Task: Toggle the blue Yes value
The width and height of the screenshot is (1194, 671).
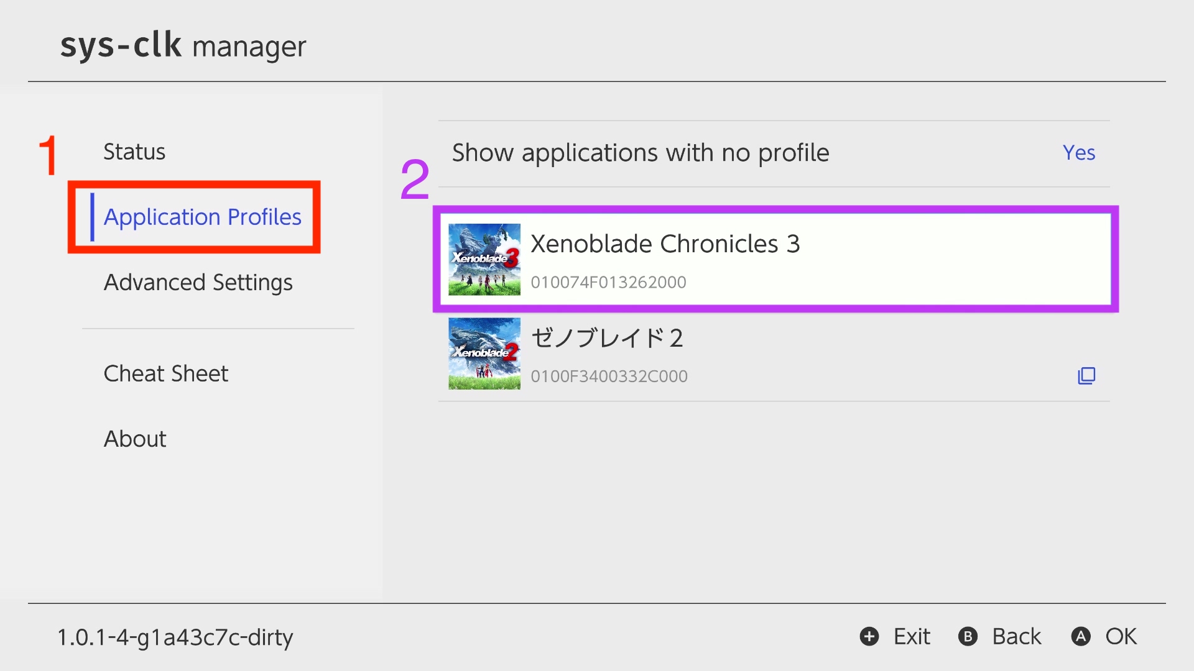Action: (x=1078, y=153)
